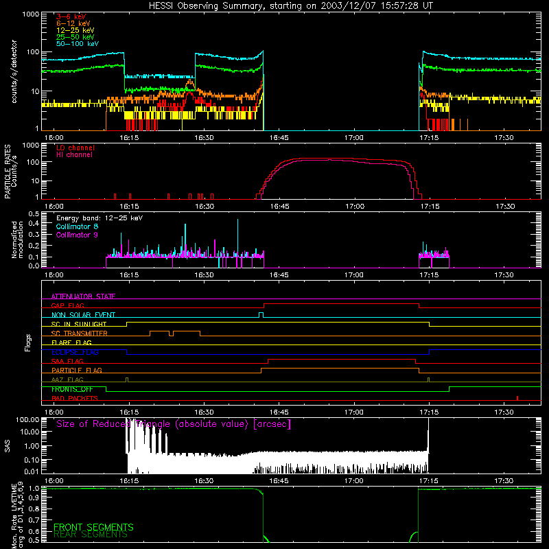Click the 16:15 tick label in SAS panel
This screenshot has height=549, width=549.
129,481
